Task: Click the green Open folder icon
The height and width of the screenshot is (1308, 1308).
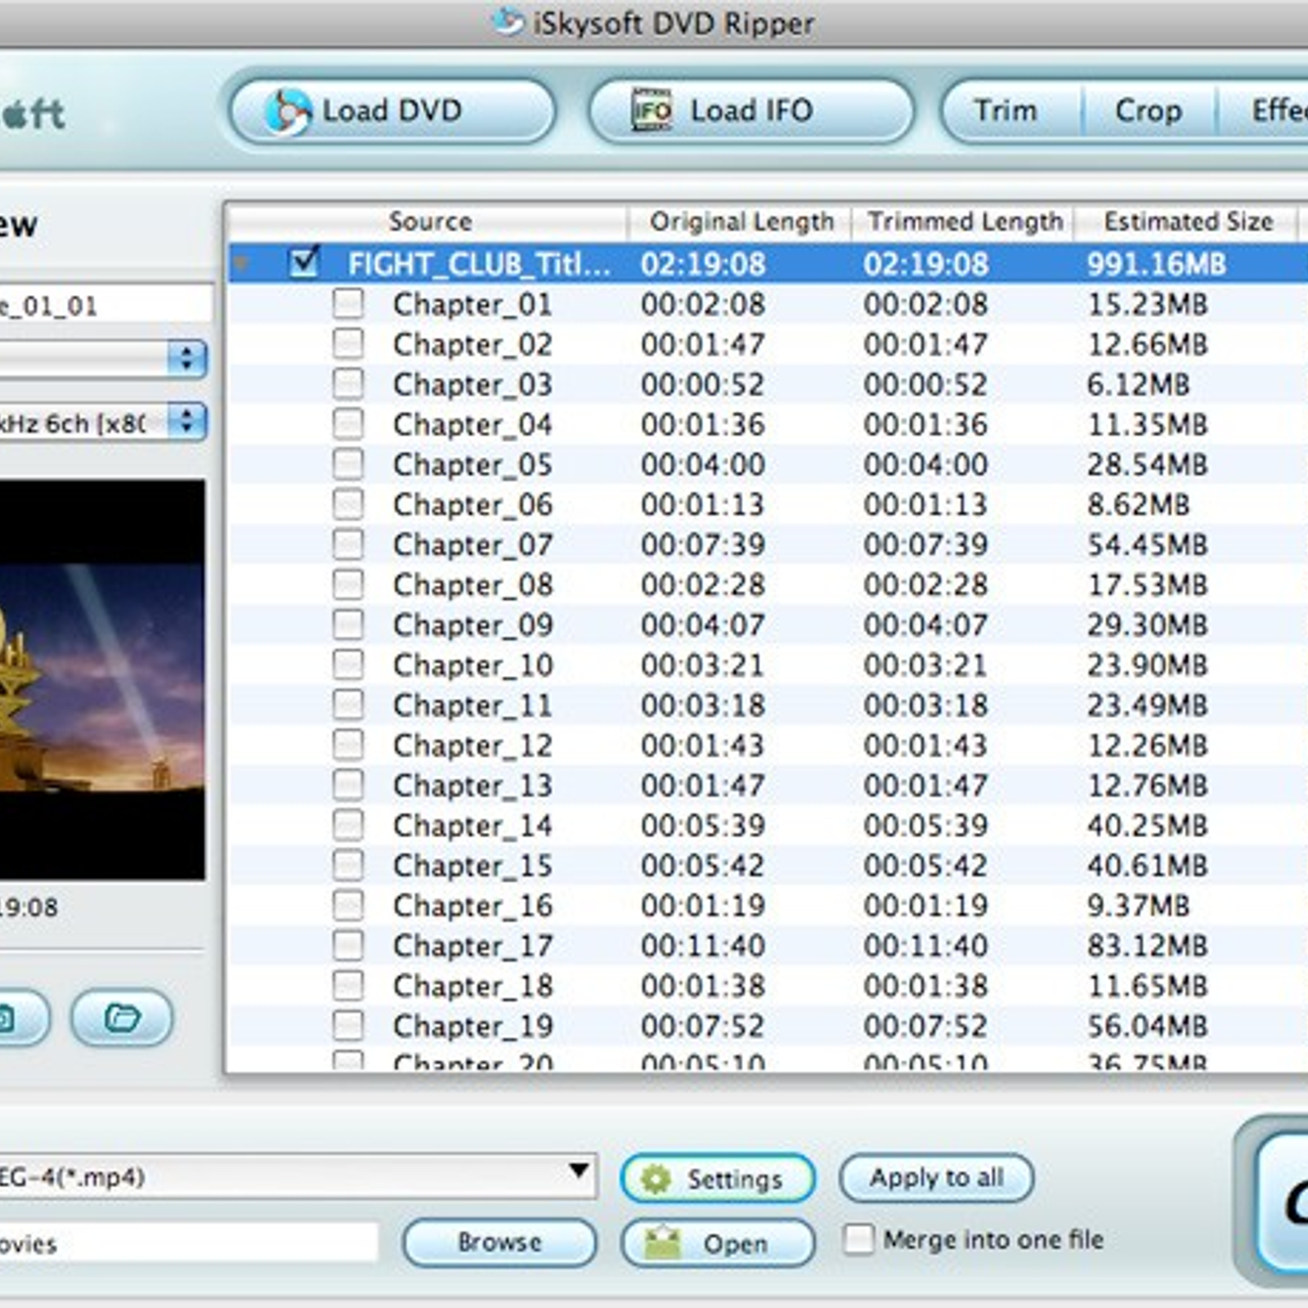Action: click(x=662, y=1243)
